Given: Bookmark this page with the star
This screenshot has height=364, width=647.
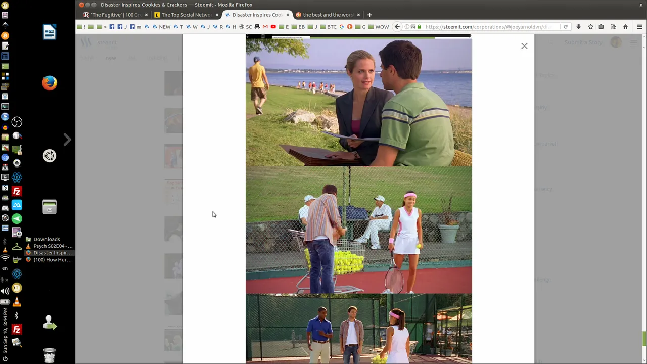Looking at the screenshot, I should coord(590,27).
